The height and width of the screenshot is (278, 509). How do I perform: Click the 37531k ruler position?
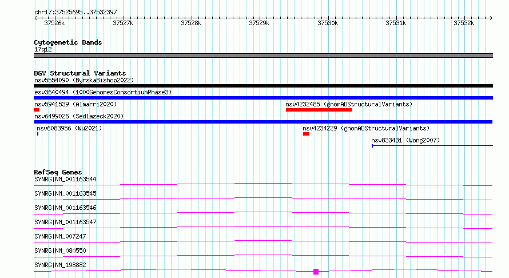(x=396, y=23)
